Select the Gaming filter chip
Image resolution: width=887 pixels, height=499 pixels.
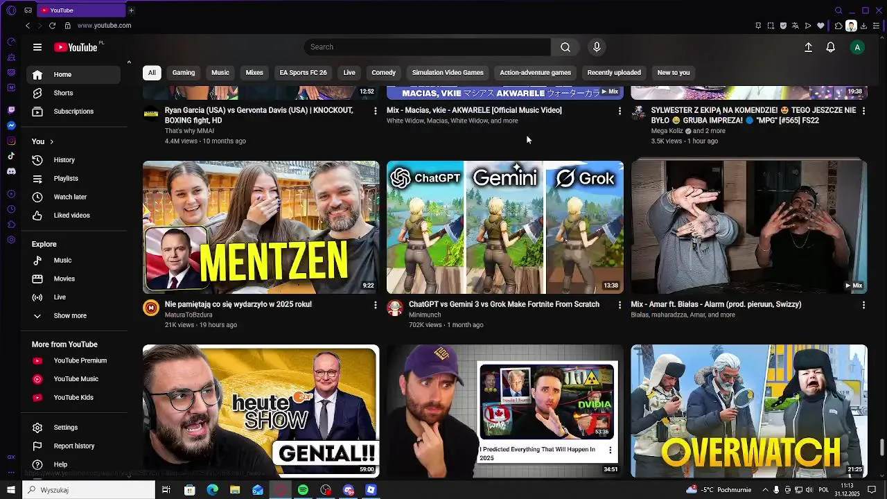(184, 73)
